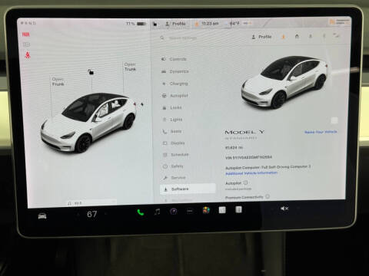Tap the 64°F outside temperature reading

click(234, 23)
